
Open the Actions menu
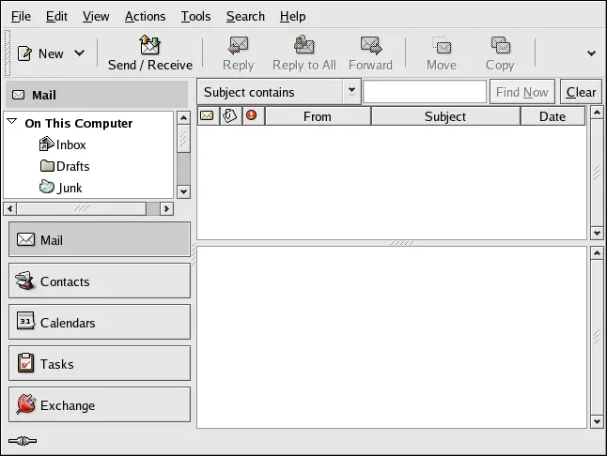tap(145, 16)
